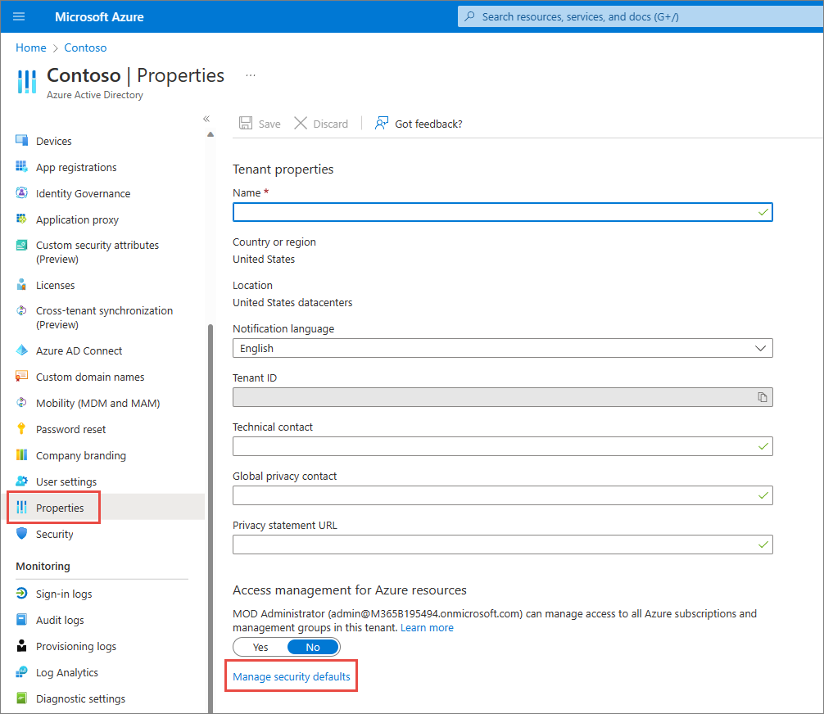The height and width of the screenshot is (714, 824).
Task: Click Manage security defaults link
Action: click(291, 676)
